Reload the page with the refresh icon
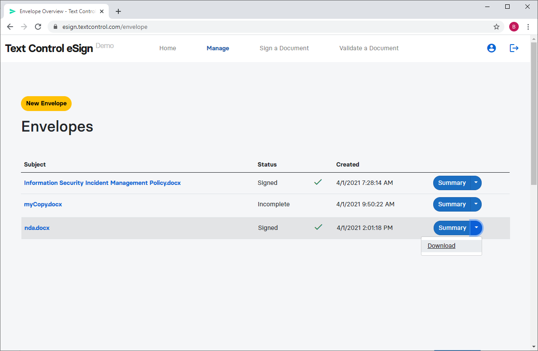 [38, 27]
